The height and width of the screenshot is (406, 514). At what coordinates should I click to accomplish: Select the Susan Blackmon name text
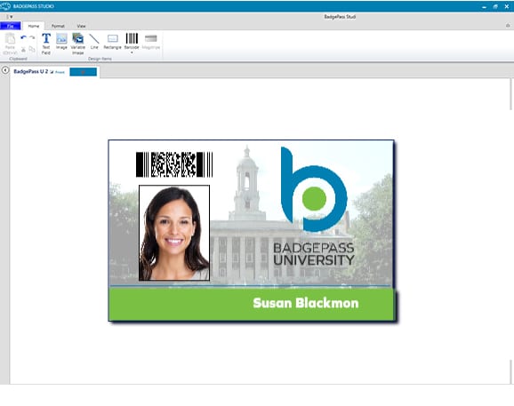(x=306, y=303)
